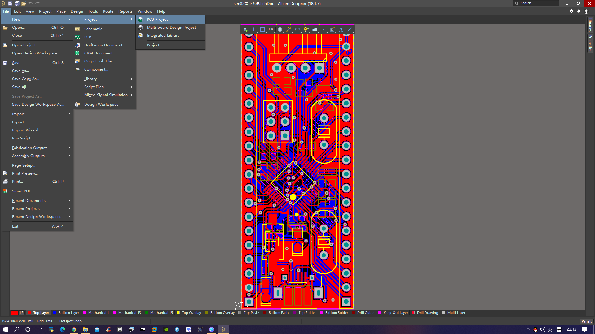Click Smart PDF... menu entry
The height and width of the screenshot is (334, 595).
pyautogui.click(x=37, y=191)
